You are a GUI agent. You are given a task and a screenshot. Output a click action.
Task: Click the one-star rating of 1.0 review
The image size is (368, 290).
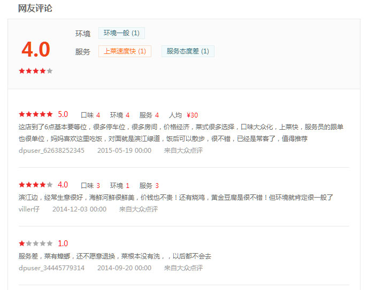(36, 244)
